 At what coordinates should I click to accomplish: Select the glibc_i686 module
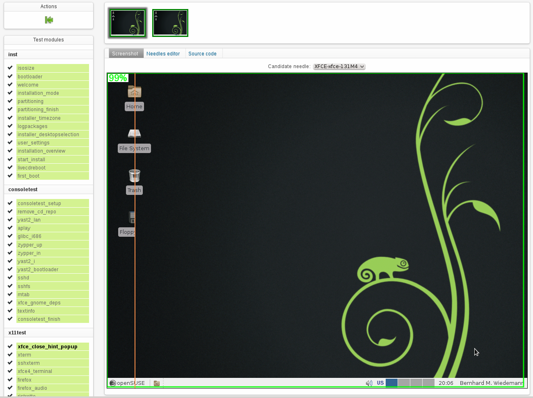coord(53,236)
